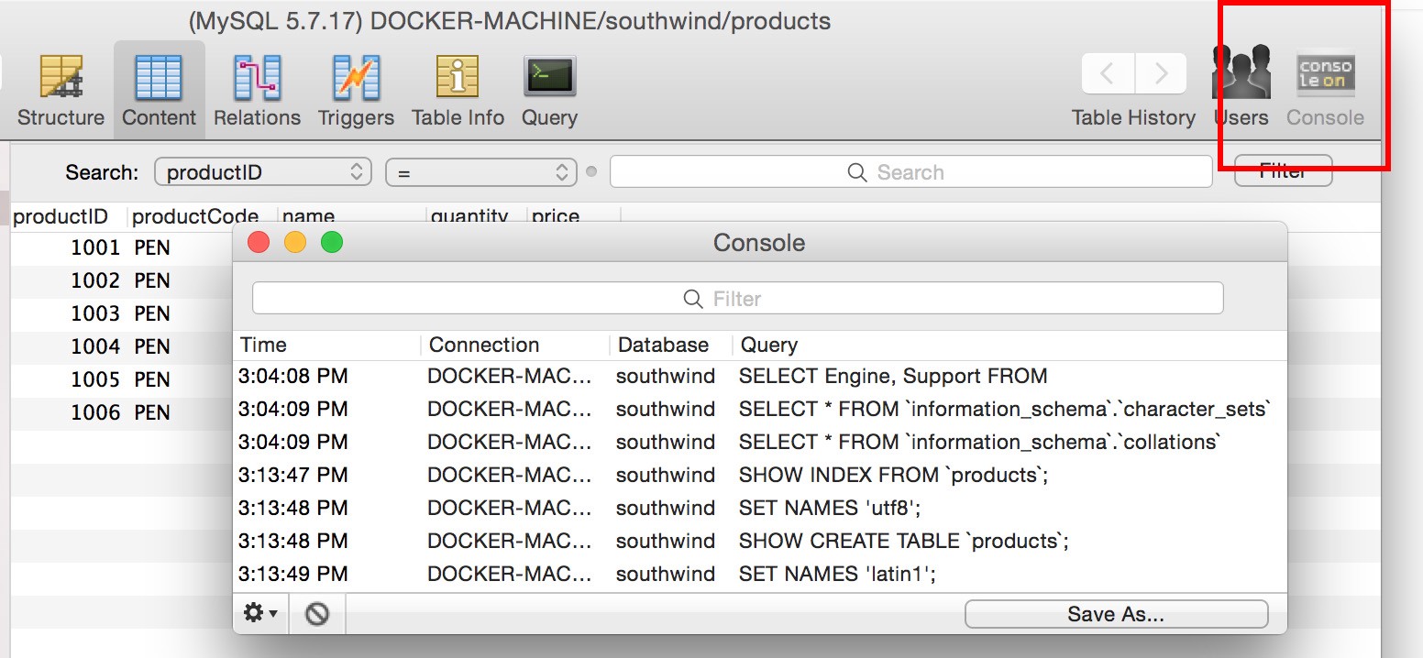This screenshot has width=1423, height=658.
Task: Open the Structure view
Action: pyautogui.click(x=61, y=90)
